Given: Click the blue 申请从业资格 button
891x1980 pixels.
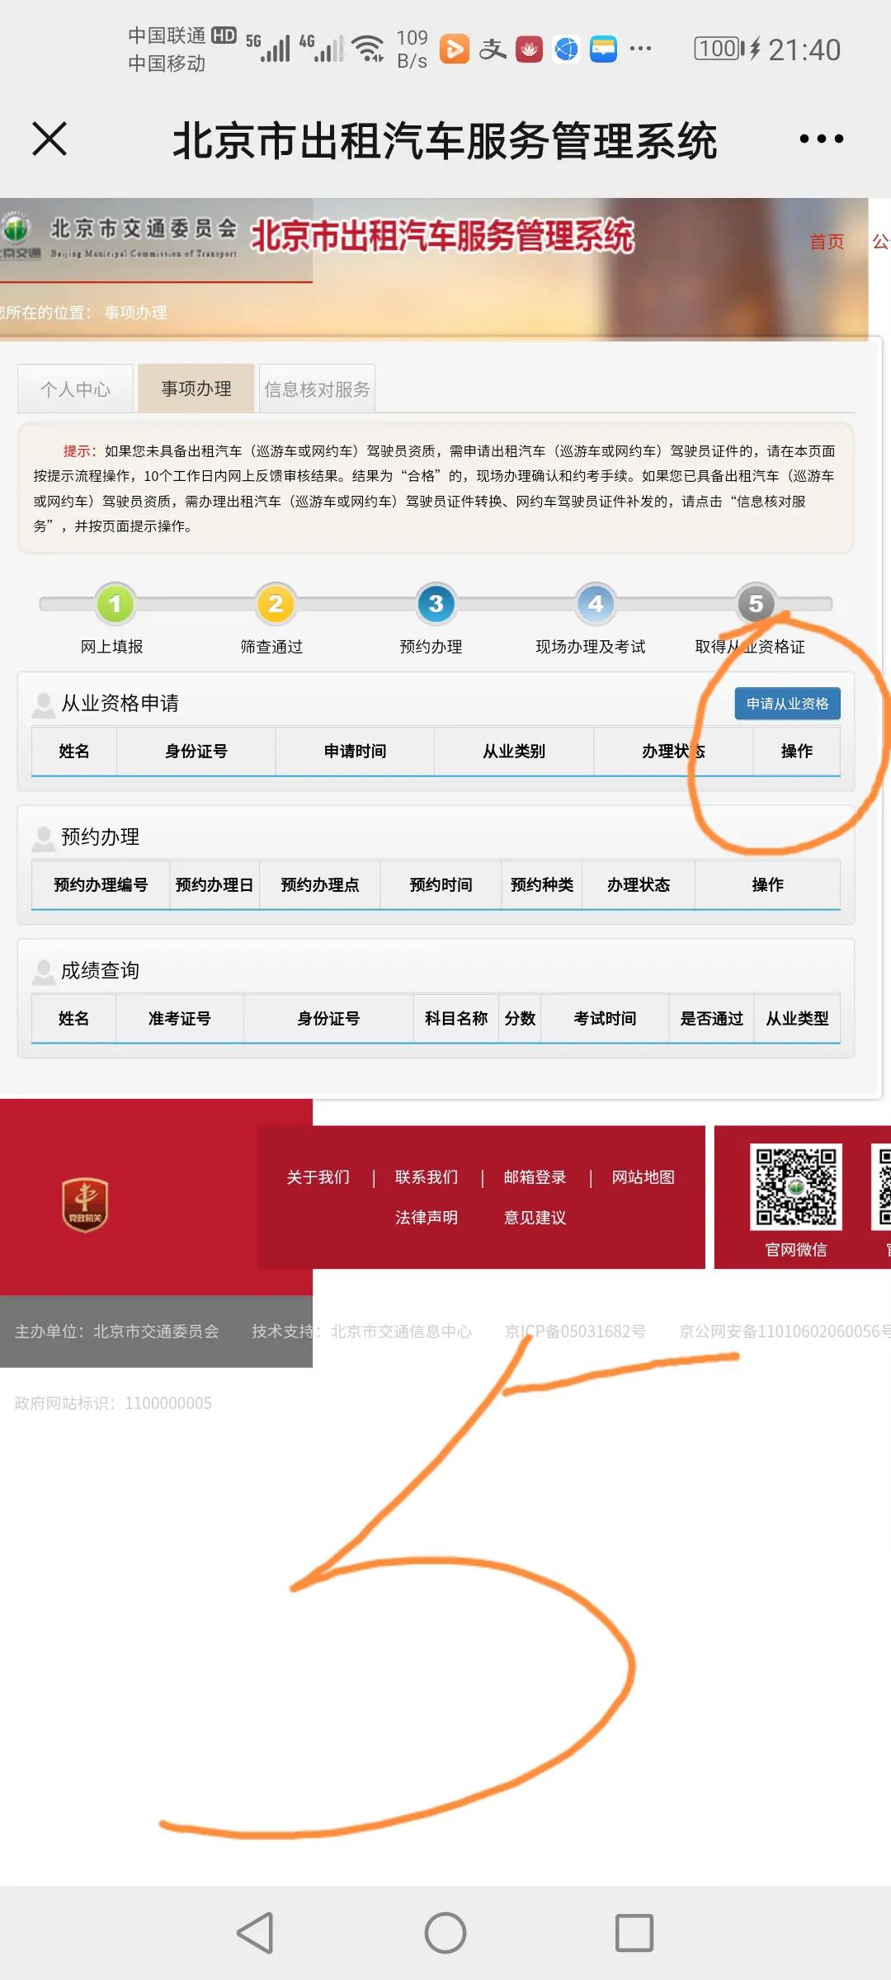Looking at the screenshot, I should (788, 704).
